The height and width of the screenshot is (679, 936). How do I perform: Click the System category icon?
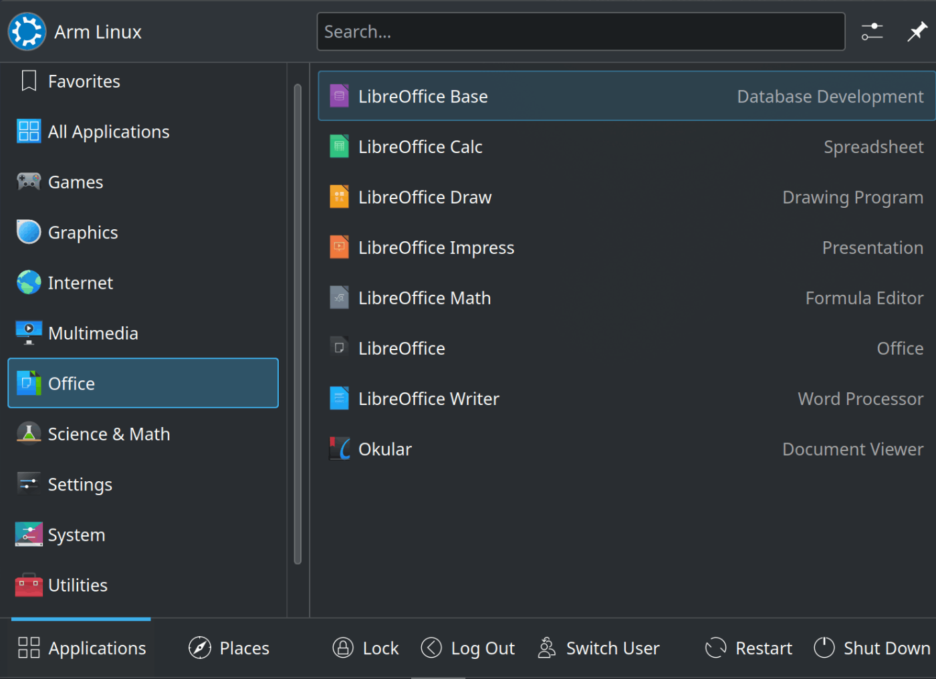point(29,535)
